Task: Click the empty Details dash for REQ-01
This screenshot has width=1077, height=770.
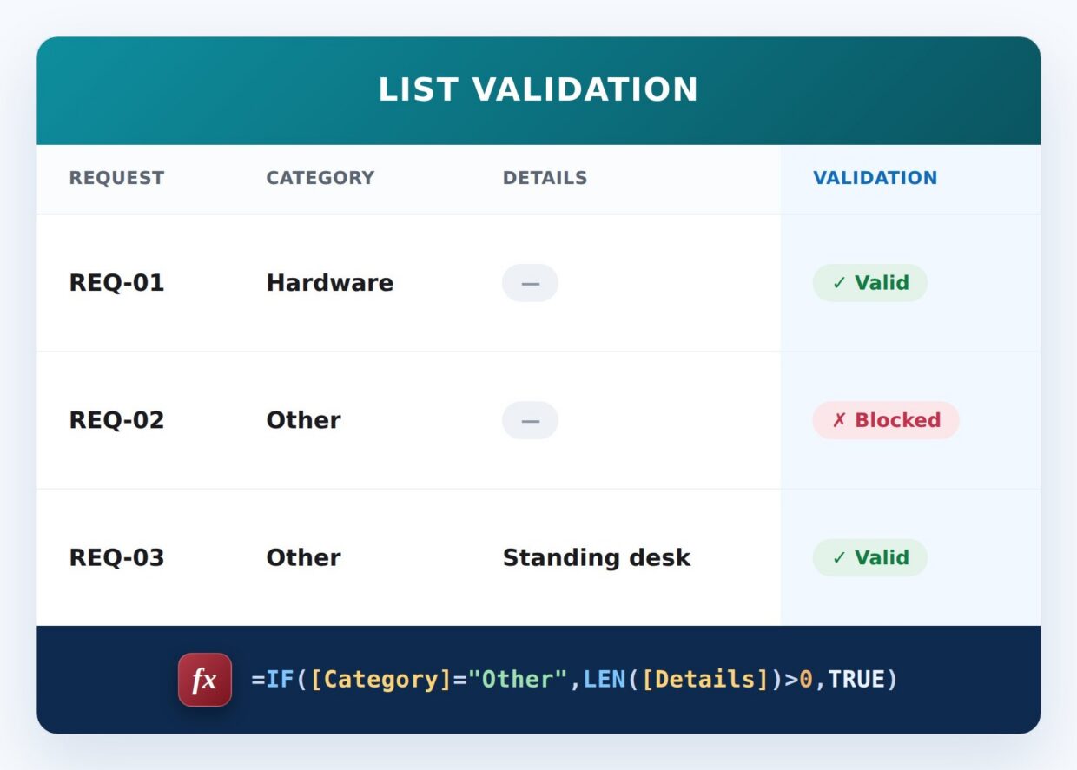Action: 530,283
